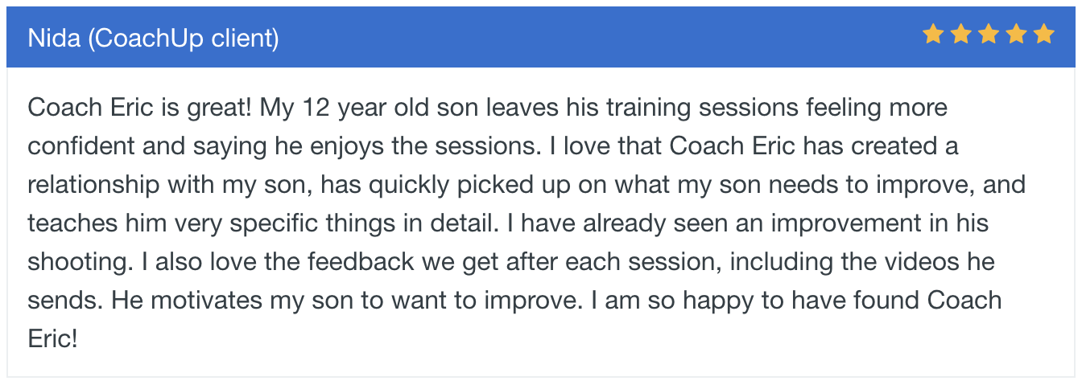
Task: Click the "(CoachUp client)" label in the header
Action: tap(183, 38)
